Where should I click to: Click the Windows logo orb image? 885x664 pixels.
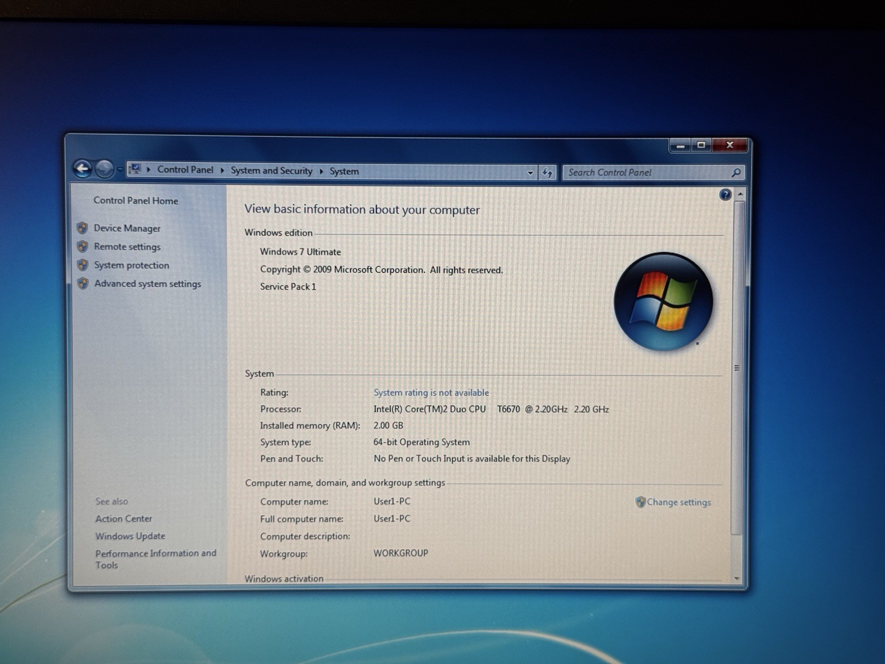point(663,302)
